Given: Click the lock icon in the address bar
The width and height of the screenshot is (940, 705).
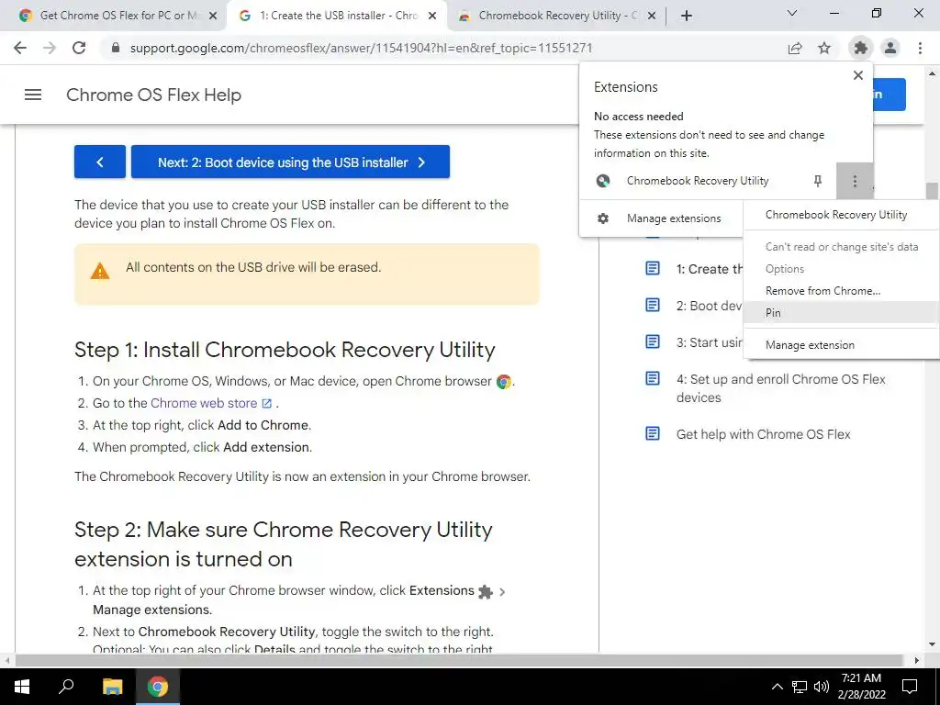Looking at the screenshot, I should coord(117,48).
